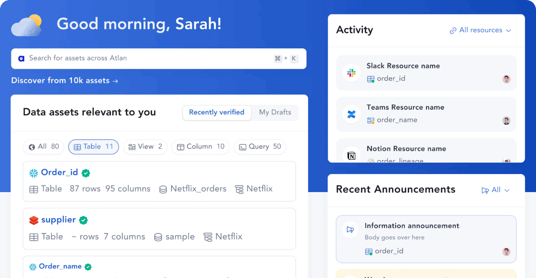Select the Query 50 filter chip
Screen dimensions: 536x278
260,146
